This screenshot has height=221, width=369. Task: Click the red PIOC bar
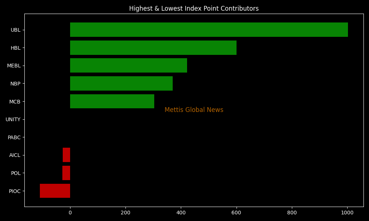(x=55, y=191)
